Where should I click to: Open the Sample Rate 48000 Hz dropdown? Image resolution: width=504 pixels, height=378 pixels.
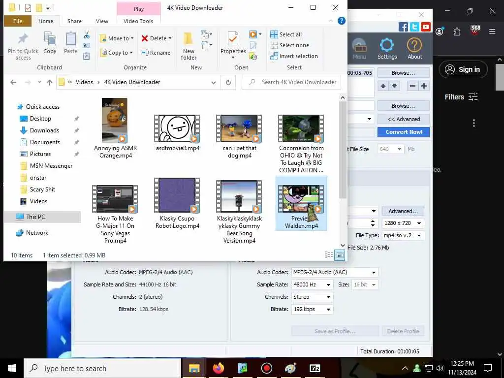pyautogui.click(x=328, y=284)
